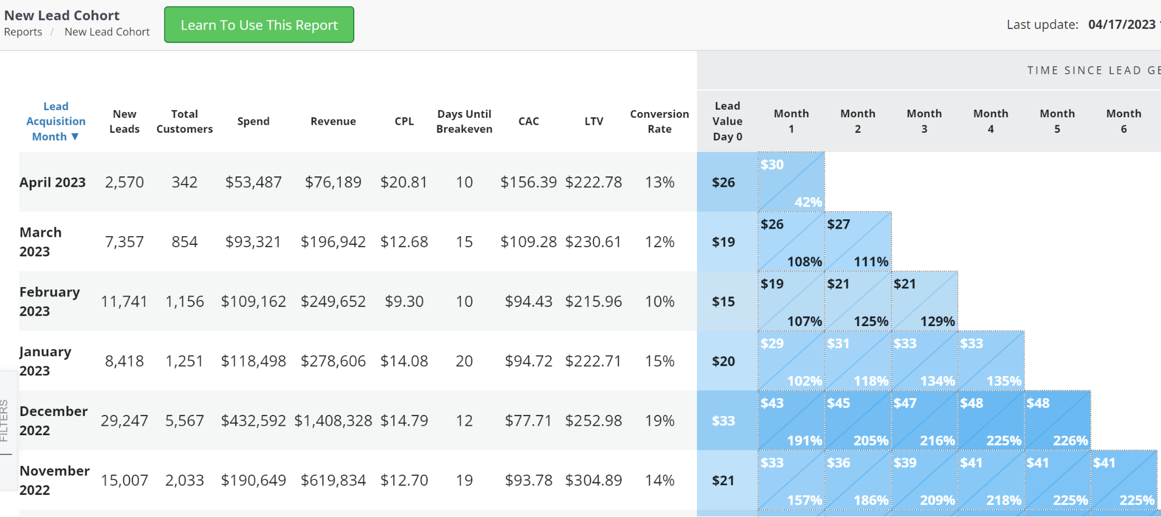Click January 2023 LTV $222.71

[x=594, y=361]
